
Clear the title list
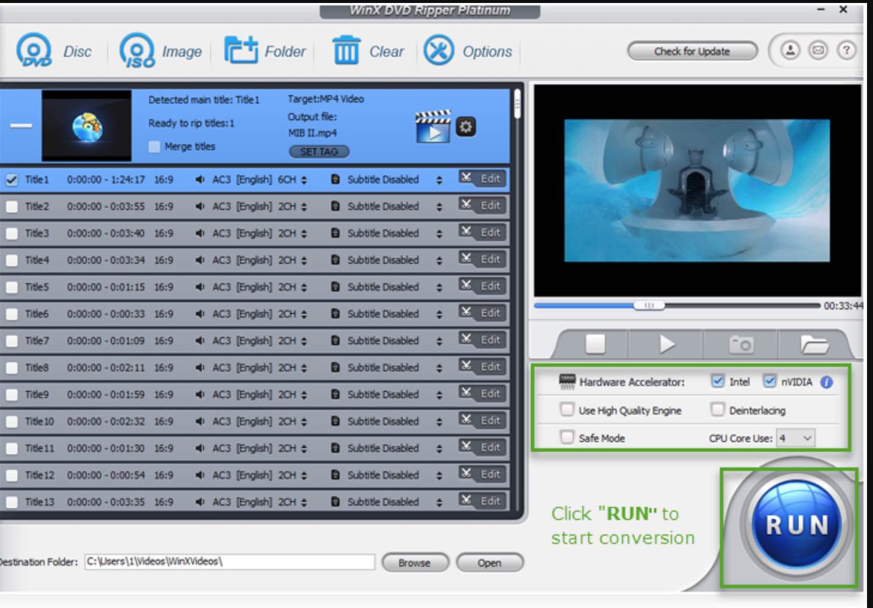368,51
